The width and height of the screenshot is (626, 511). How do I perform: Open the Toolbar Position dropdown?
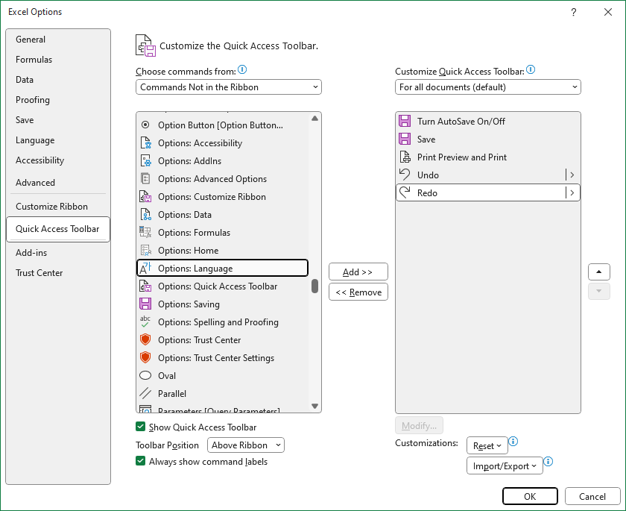(246, 445)
